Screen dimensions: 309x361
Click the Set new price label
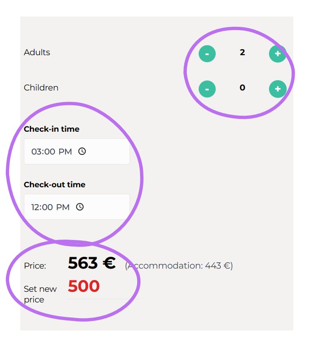coord(40,294)
